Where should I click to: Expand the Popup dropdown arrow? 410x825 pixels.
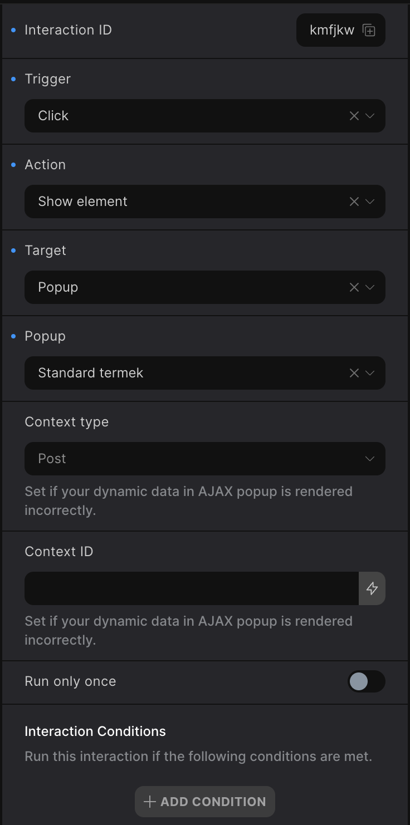pos(370,373)
